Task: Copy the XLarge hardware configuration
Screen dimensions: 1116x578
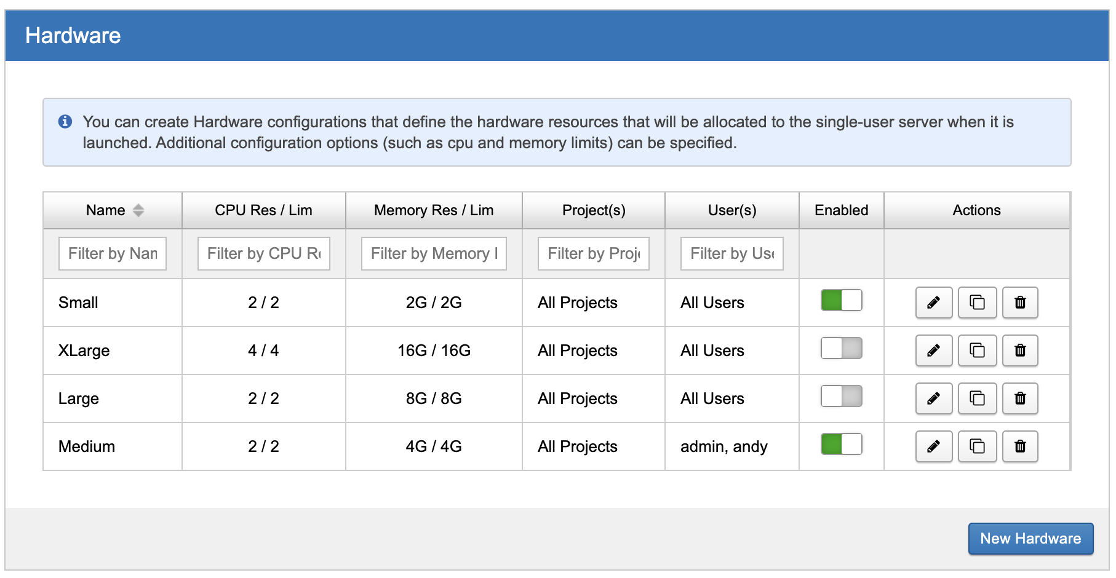Action: 977,350
